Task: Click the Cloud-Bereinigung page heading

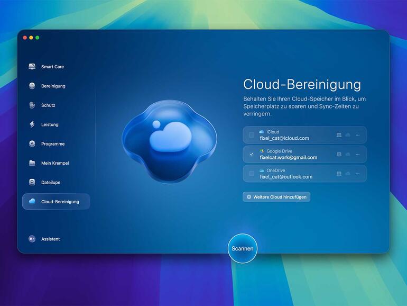Action: (x=302, y=85)
